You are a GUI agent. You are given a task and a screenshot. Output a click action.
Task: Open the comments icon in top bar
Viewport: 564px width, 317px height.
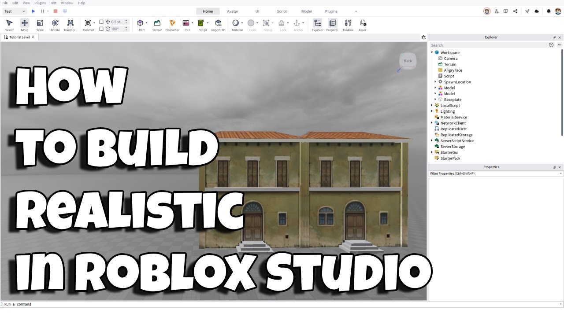pyautogui.click(x=506, y=11)
